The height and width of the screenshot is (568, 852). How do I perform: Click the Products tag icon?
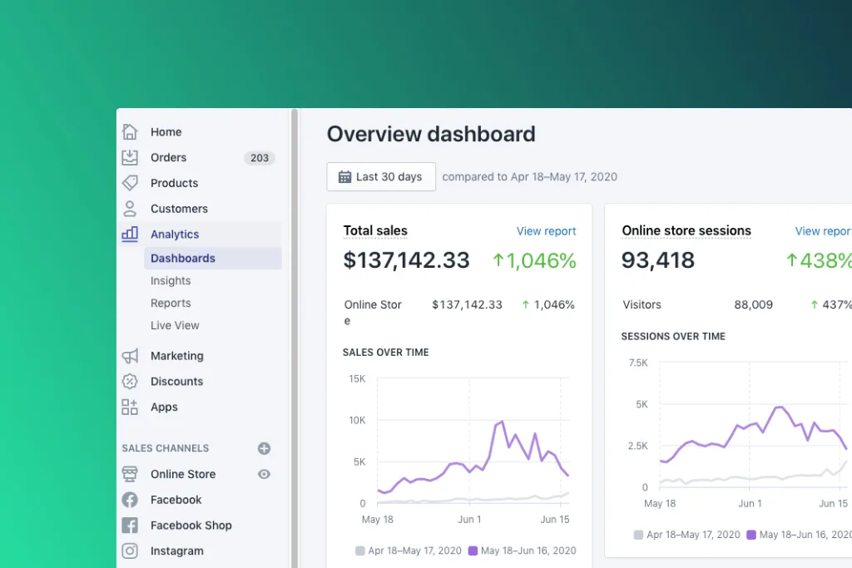130,183
